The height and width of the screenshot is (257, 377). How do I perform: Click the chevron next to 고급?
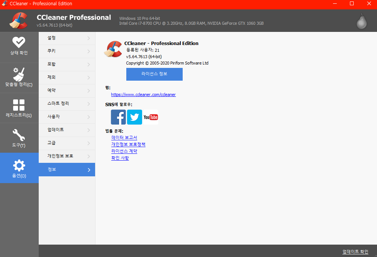[89, 143]
